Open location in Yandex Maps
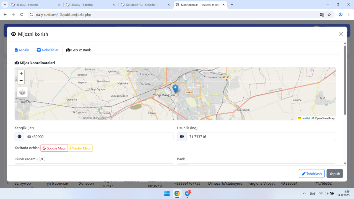 pyautogui.click(x=80, y=148)
